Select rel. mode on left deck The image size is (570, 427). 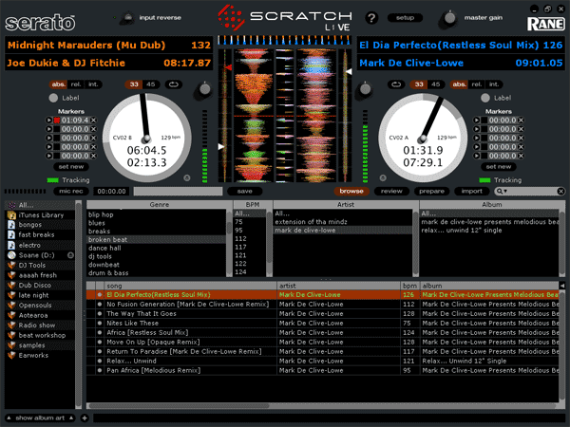click(x=76, y=84)
